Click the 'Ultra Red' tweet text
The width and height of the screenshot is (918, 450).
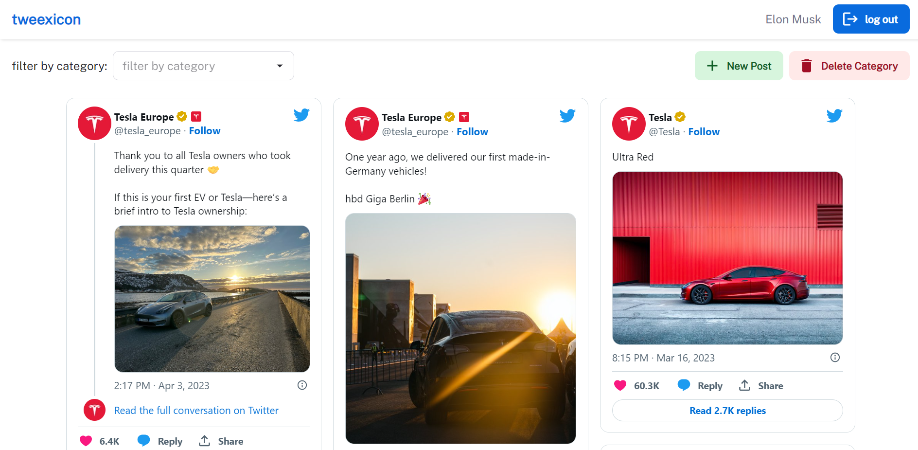point(633,157)
